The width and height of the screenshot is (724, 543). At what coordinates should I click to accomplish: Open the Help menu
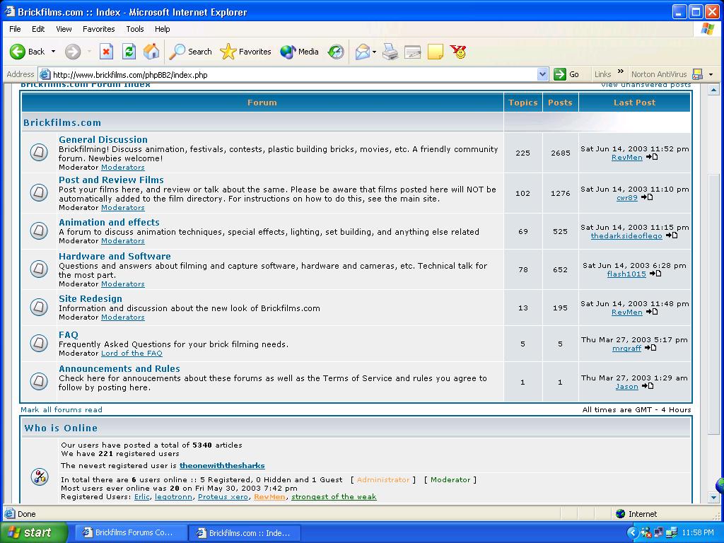162,29
